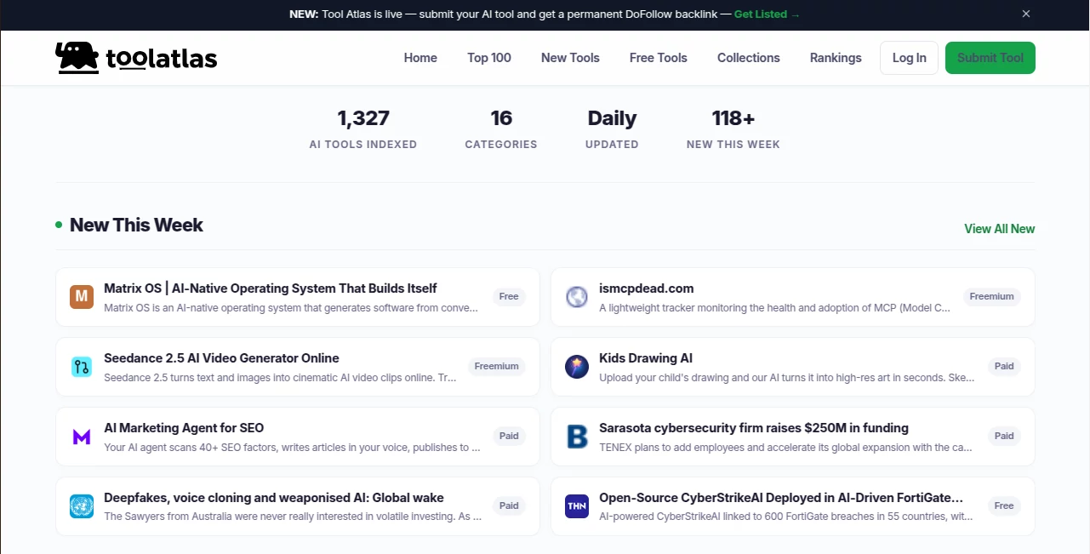
Task: Click the Deepfakes article UN emblem icon
Action: pos(82,506)
